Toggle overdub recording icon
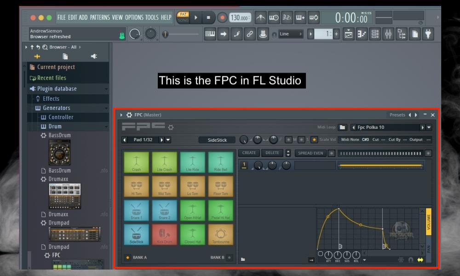This screenshot has width=460, height=276. point(300,17)
